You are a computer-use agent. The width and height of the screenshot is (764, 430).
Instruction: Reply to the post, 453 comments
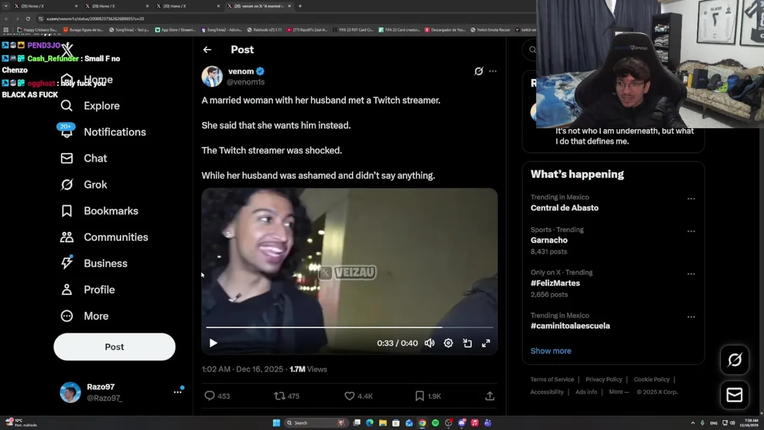click(x=217, y=396)
